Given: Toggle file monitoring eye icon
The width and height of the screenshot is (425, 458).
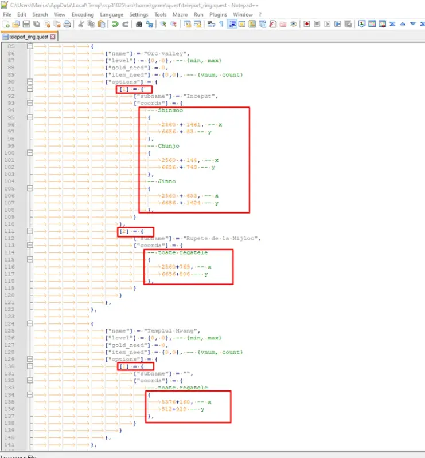Looking at the screenshot, I should [x=293, y=24].
